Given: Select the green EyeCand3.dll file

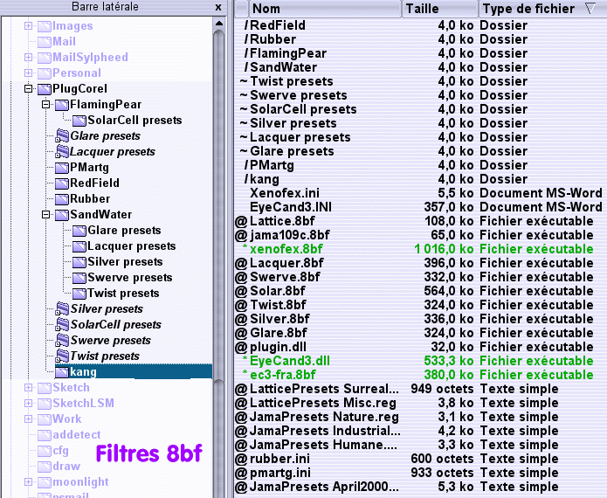Looking at the screenshot, I should [420, 361].
